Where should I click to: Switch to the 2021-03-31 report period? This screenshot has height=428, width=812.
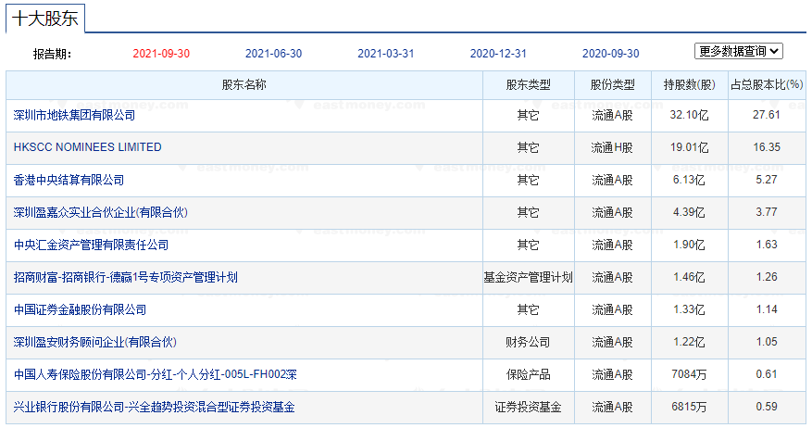(x=385, y=54)
